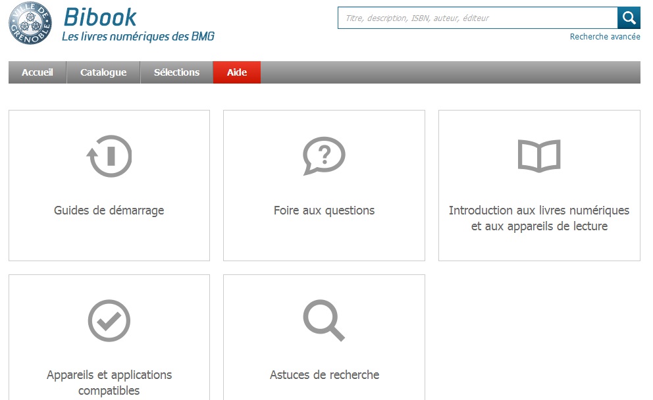The image size is (653, 400).
Task: Select the open book icon
Action: coord(538,156)
